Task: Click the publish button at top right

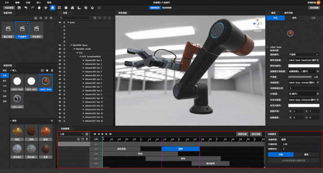Action: 314,8
